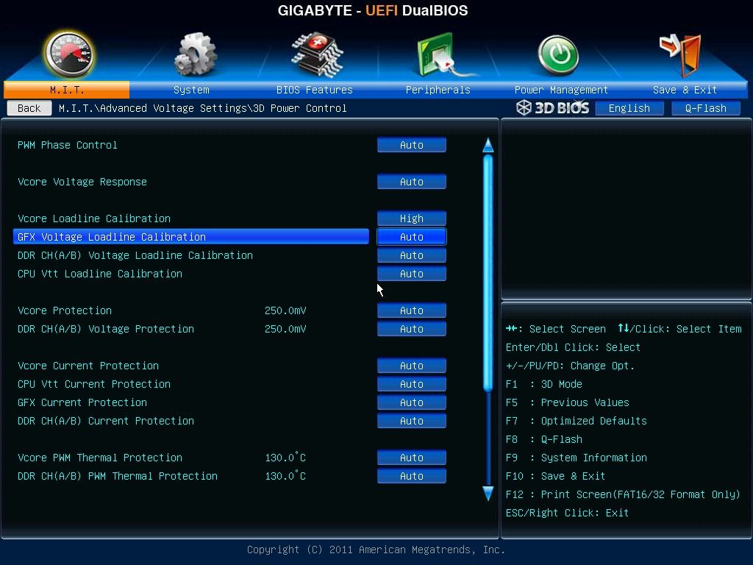Screen dimensions: 753x565
Task: Click the 3D BIOS logo
Action: point(553,107)
